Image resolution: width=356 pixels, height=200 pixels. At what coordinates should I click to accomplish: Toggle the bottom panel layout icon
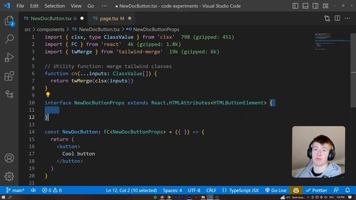(305, 6)
